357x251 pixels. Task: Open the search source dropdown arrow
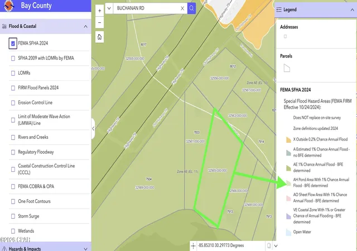pos(109,8)
